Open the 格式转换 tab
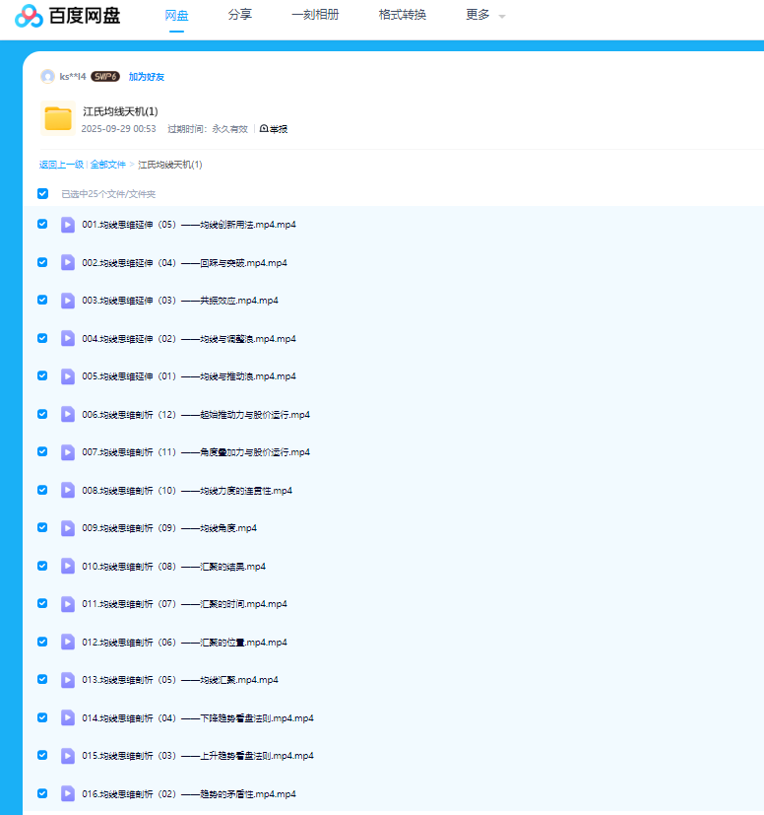This screenshot has height=815, width=764. 402,15
